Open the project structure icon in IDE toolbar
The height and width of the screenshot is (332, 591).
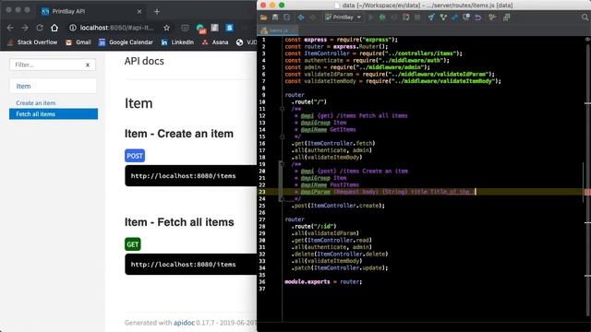[x=506, y=18]
